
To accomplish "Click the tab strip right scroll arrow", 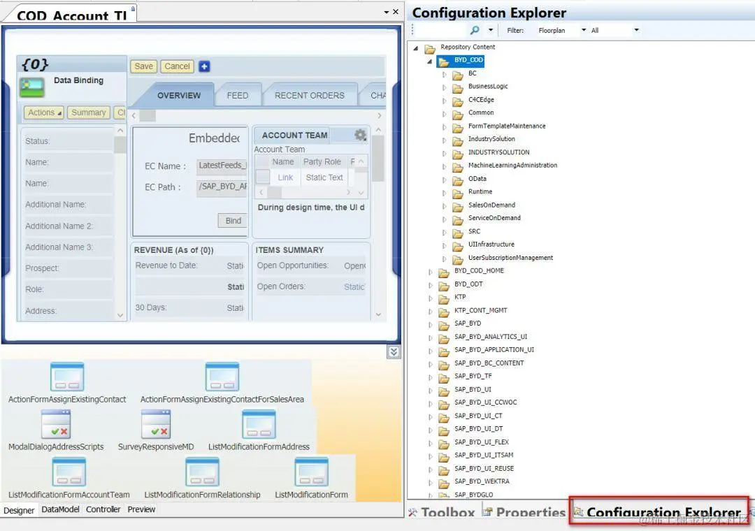I will 380,115.
